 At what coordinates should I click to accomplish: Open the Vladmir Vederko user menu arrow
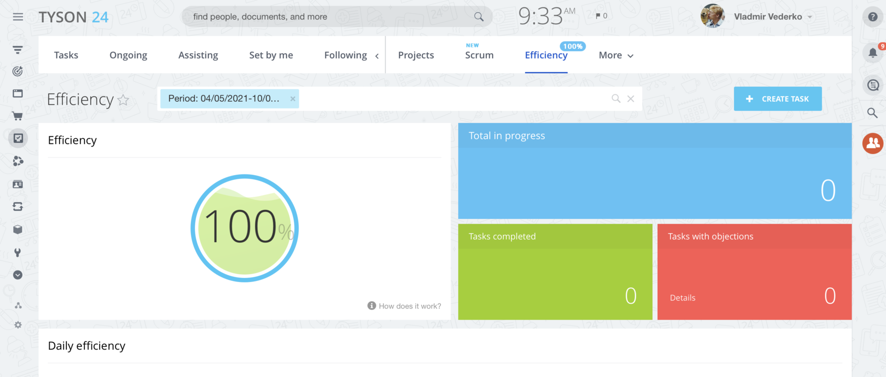[x=810, y=17]
